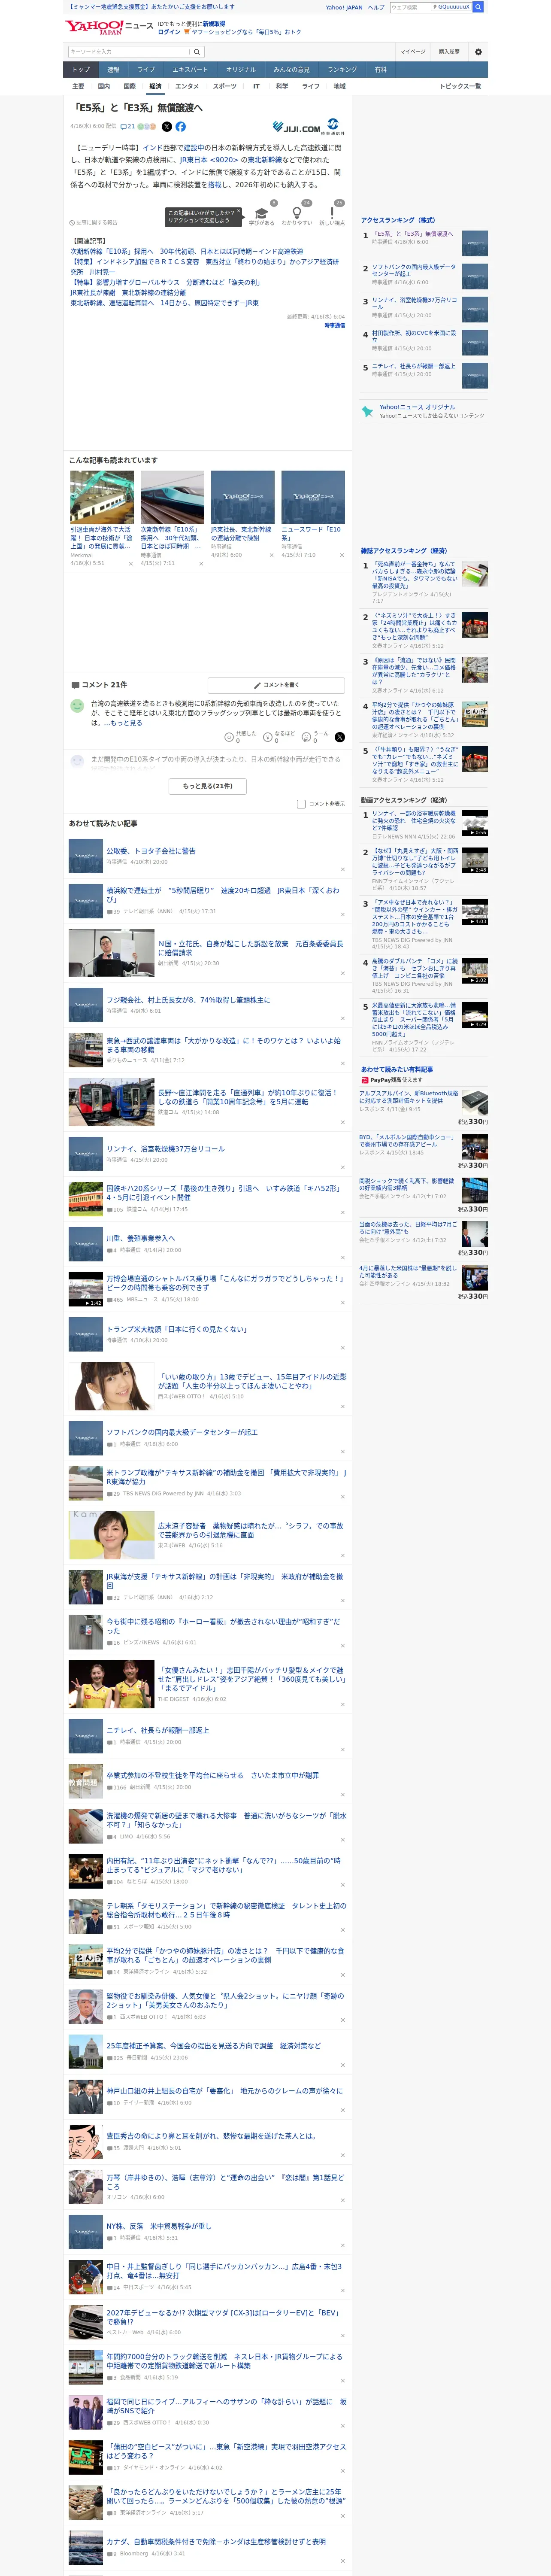551x2576 pixels.
Task: Dismiss the 引退車両が海外で大活躍 recommended card
Action: click(x=131, y=563)
